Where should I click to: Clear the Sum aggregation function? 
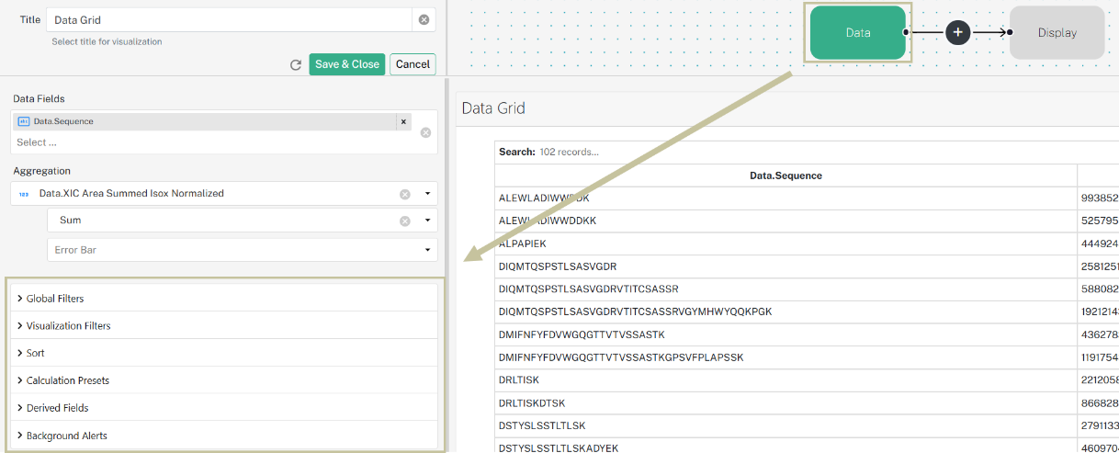(404, 221)
